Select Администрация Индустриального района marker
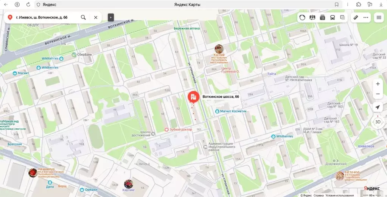This screenshot has width=387, height=197. click(x=205, y=147)
